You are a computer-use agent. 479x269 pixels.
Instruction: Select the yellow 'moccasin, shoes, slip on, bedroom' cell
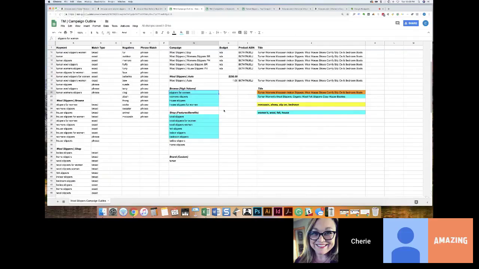point(311,105)
